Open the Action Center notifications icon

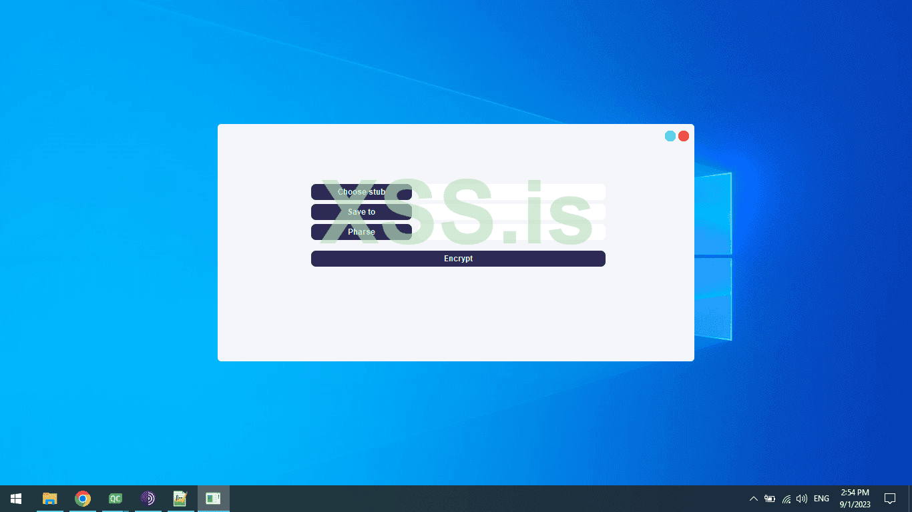tap(890, 498)
